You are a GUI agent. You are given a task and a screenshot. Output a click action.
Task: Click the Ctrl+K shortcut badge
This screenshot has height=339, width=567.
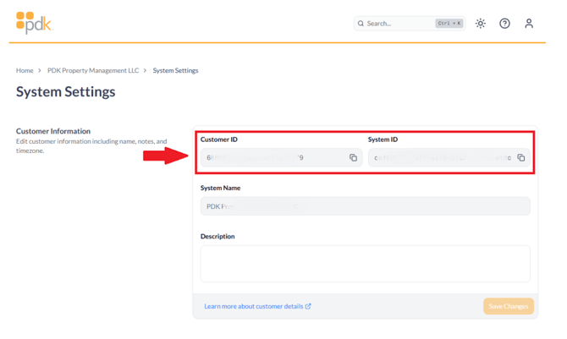coord(449,24)
